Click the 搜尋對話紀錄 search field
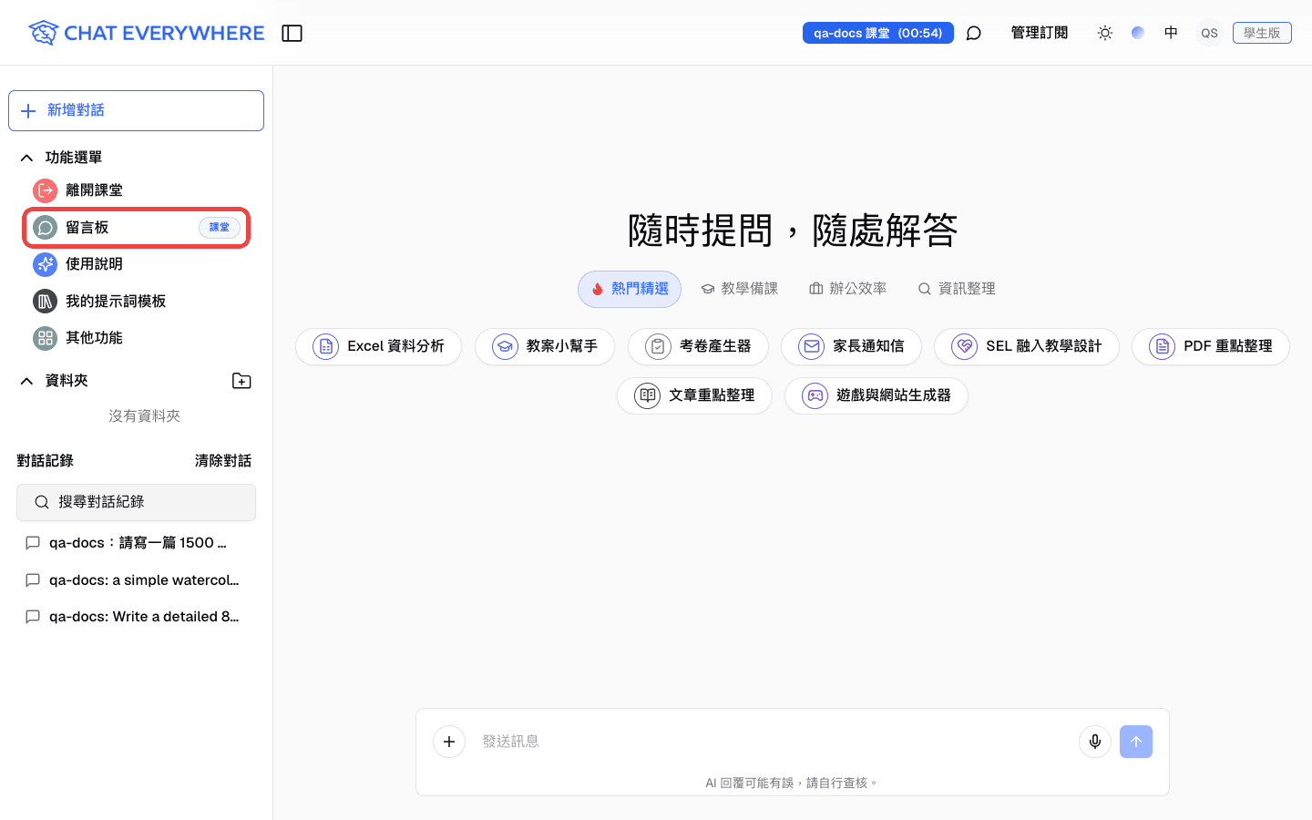 136,502
